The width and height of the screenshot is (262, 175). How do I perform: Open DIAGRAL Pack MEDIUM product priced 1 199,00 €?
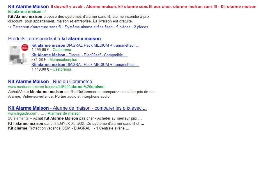tap(85, 45)
